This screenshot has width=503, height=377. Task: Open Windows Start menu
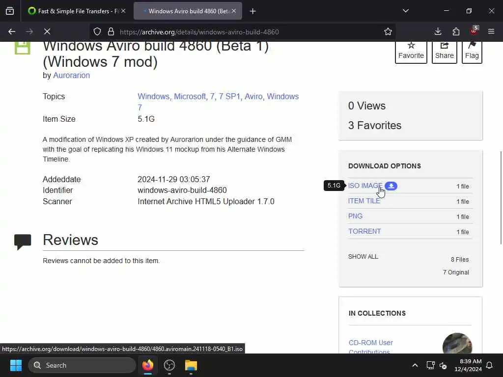[x=16, y=365]
